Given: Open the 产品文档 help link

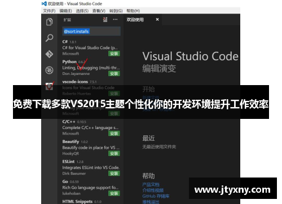Looking at the screenshot, I should (151, 184).
